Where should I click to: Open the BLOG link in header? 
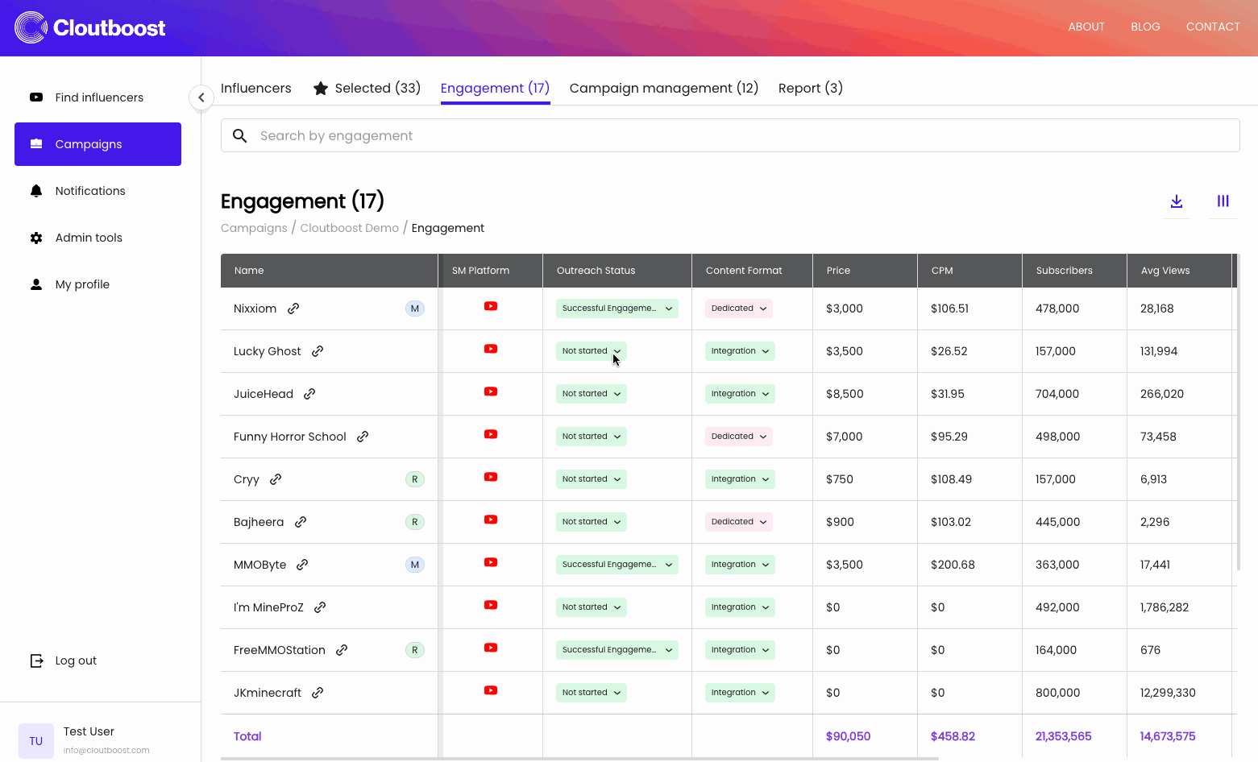[1145, 27]
